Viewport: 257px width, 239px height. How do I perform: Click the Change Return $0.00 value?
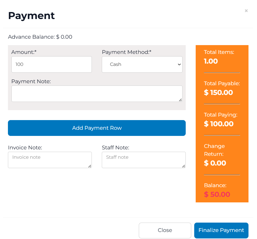point(215,163)
